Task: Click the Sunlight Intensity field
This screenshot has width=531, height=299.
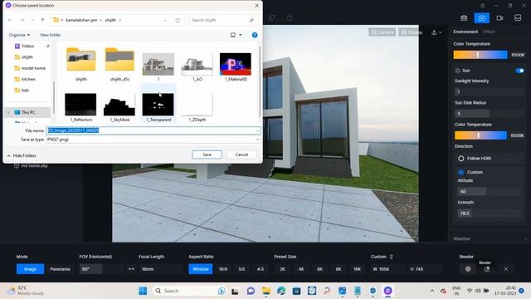Action: coord(489,91)
